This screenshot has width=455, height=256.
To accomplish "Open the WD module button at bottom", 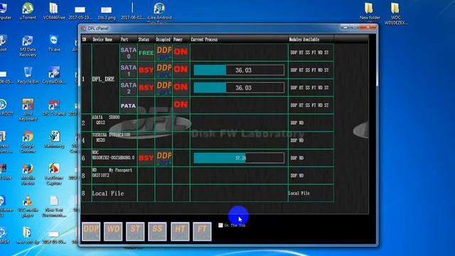I will click(113, 231).
